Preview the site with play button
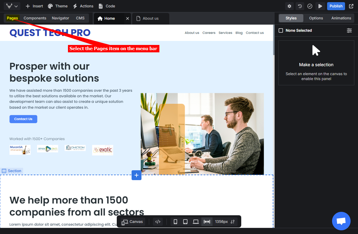Viewport: 358px width, 234px height. (320, 6)
